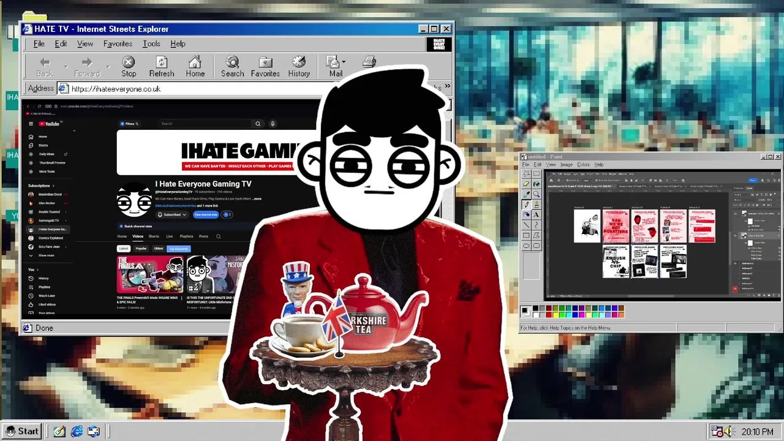
Task: Select the Oldest filter chip
Action: click(159, 249)
